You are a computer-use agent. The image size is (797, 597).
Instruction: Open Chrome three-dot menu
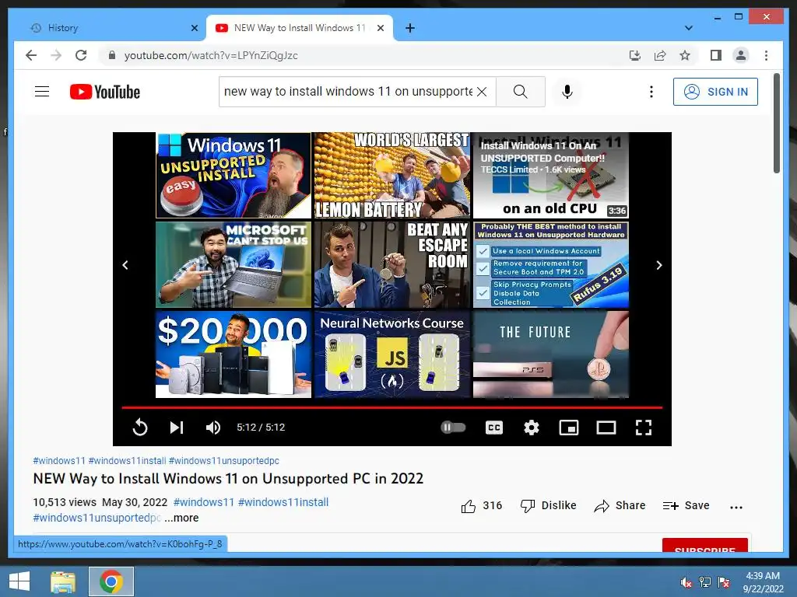(x=766, y=55)
